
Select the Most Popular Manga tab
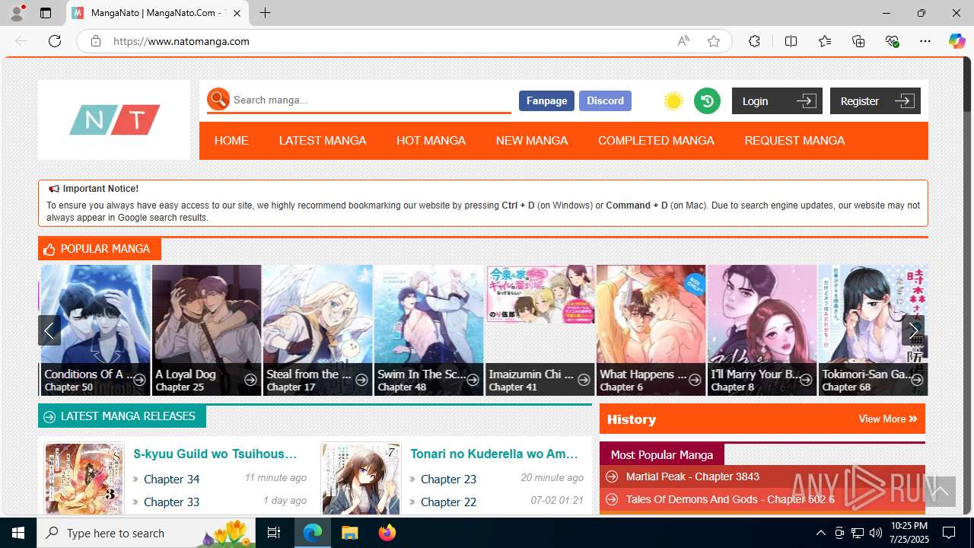(x=662, y=454)
